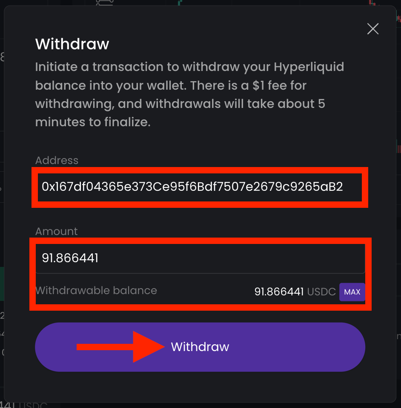Click the Address field label

coord(57,160)
